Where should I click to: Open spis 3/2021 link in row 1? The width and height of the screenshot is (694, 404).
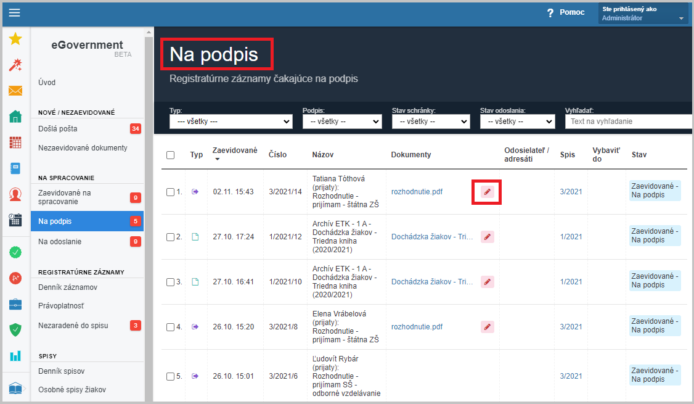(x=571, y=192)
